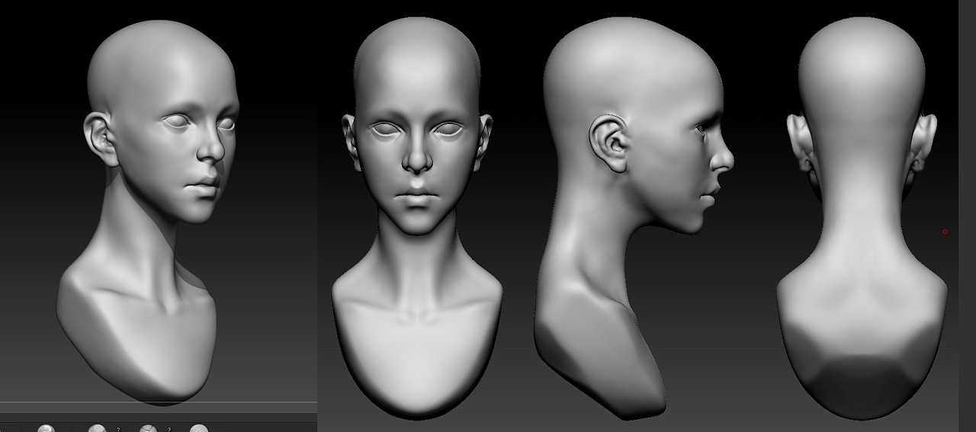976x432 pixels.
Task: Click the three-quarter view head sculpt
Action: 148,212
